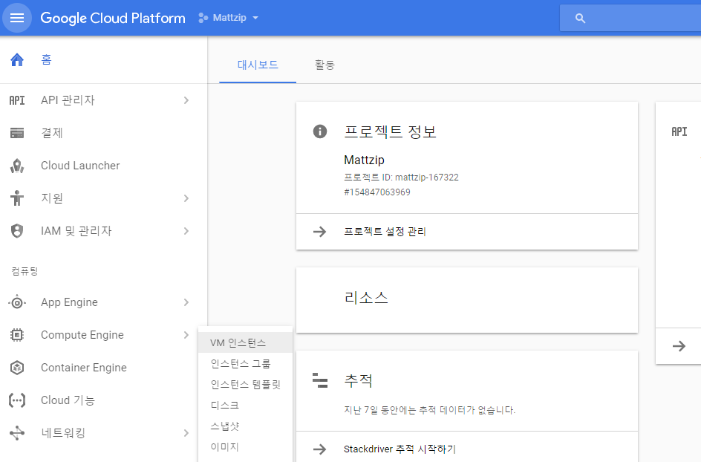Open Stackdriver 추적 시작하기 link
701x462 pixels.
[400, 449]
